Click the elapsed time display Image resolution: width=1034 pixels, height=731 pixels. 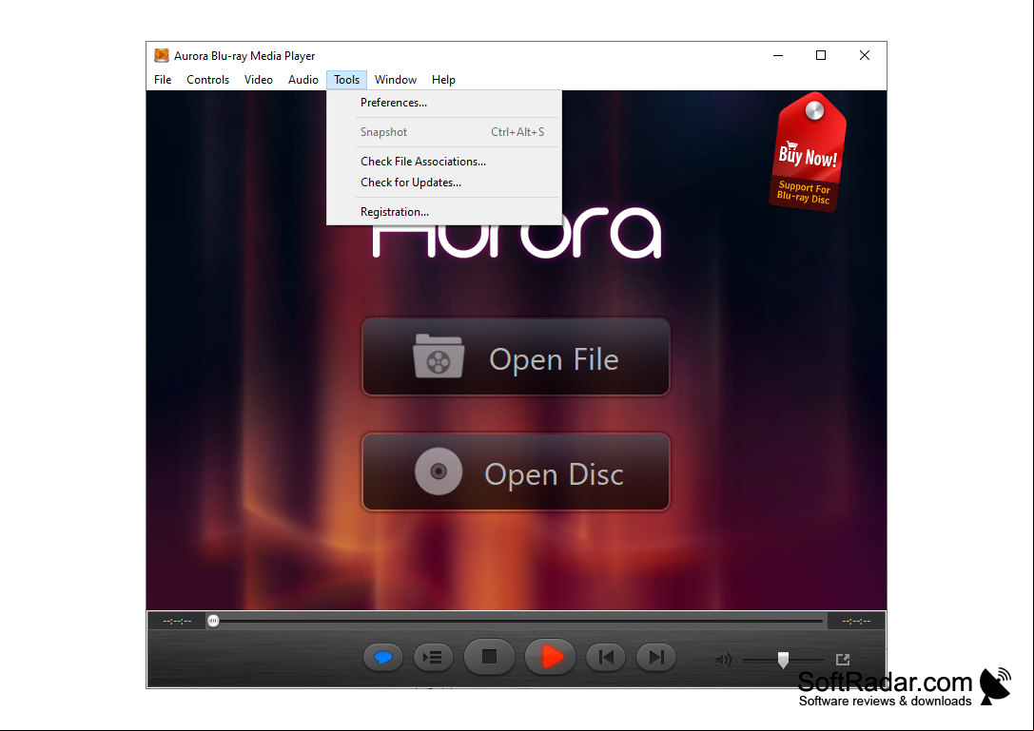click(x=177, y=621)
